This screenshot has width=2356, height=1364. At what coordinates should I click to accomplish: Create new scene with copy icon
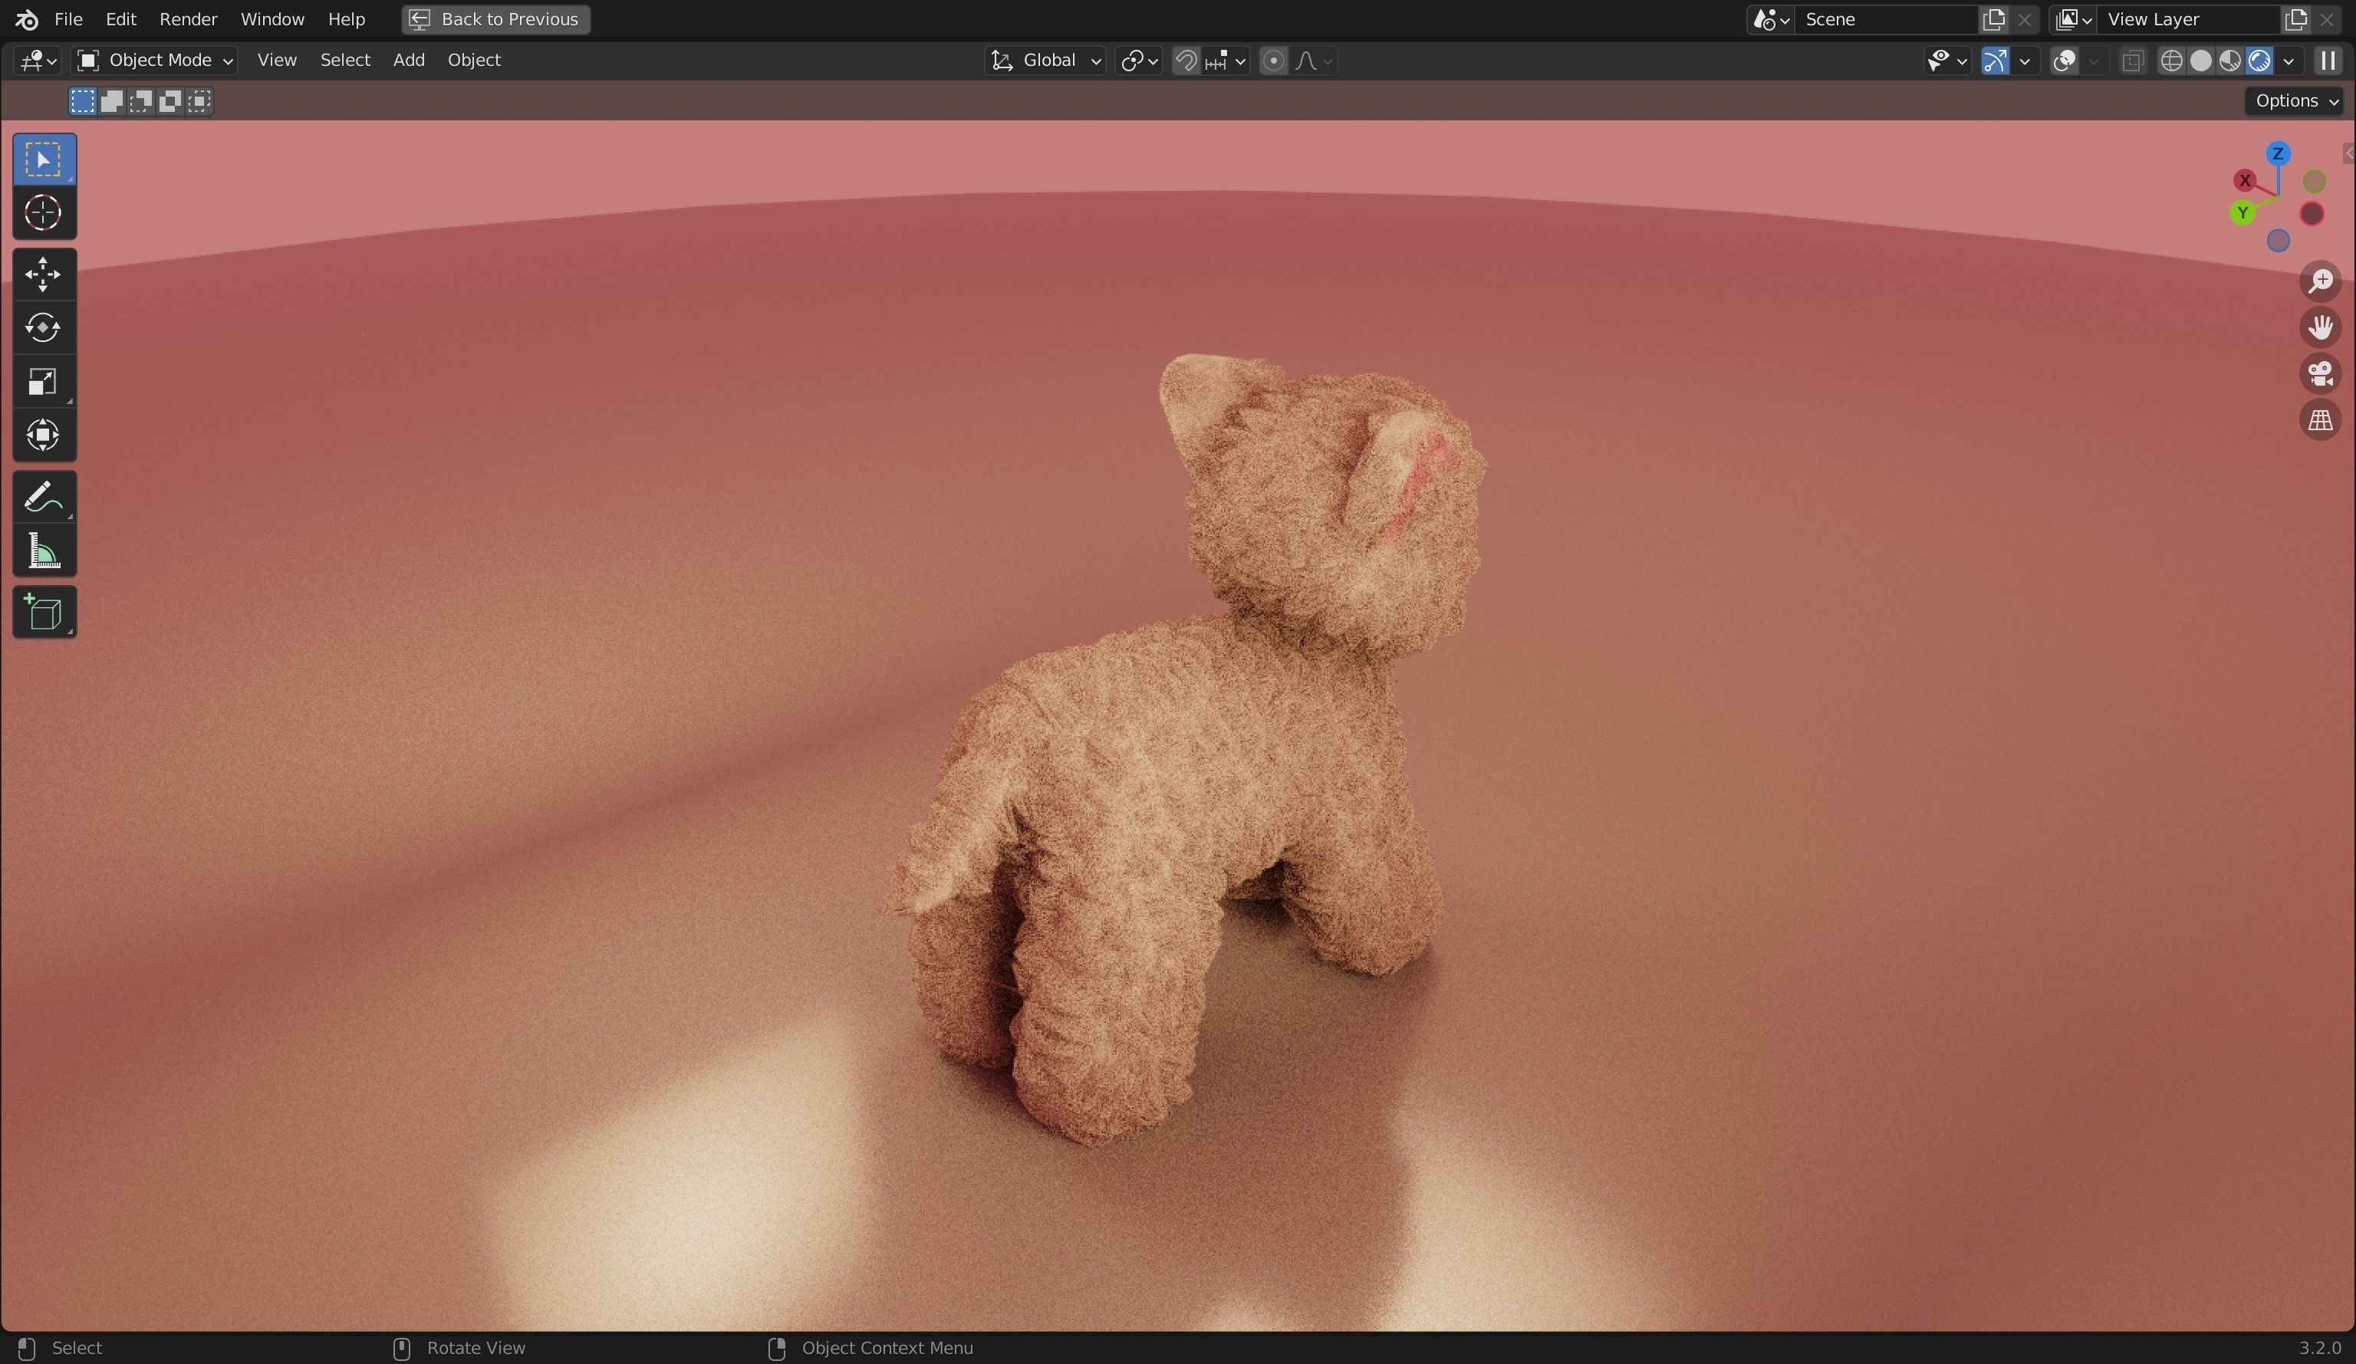[1993, 20]
